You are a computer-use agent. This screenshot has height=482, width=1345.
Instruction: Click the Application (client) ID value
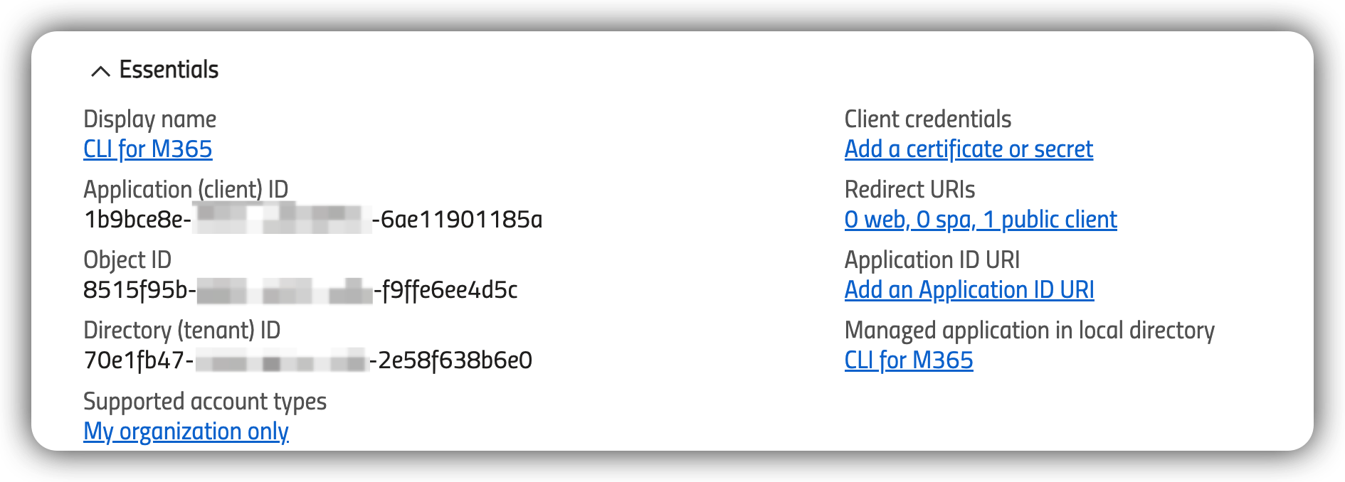(312, 220)
